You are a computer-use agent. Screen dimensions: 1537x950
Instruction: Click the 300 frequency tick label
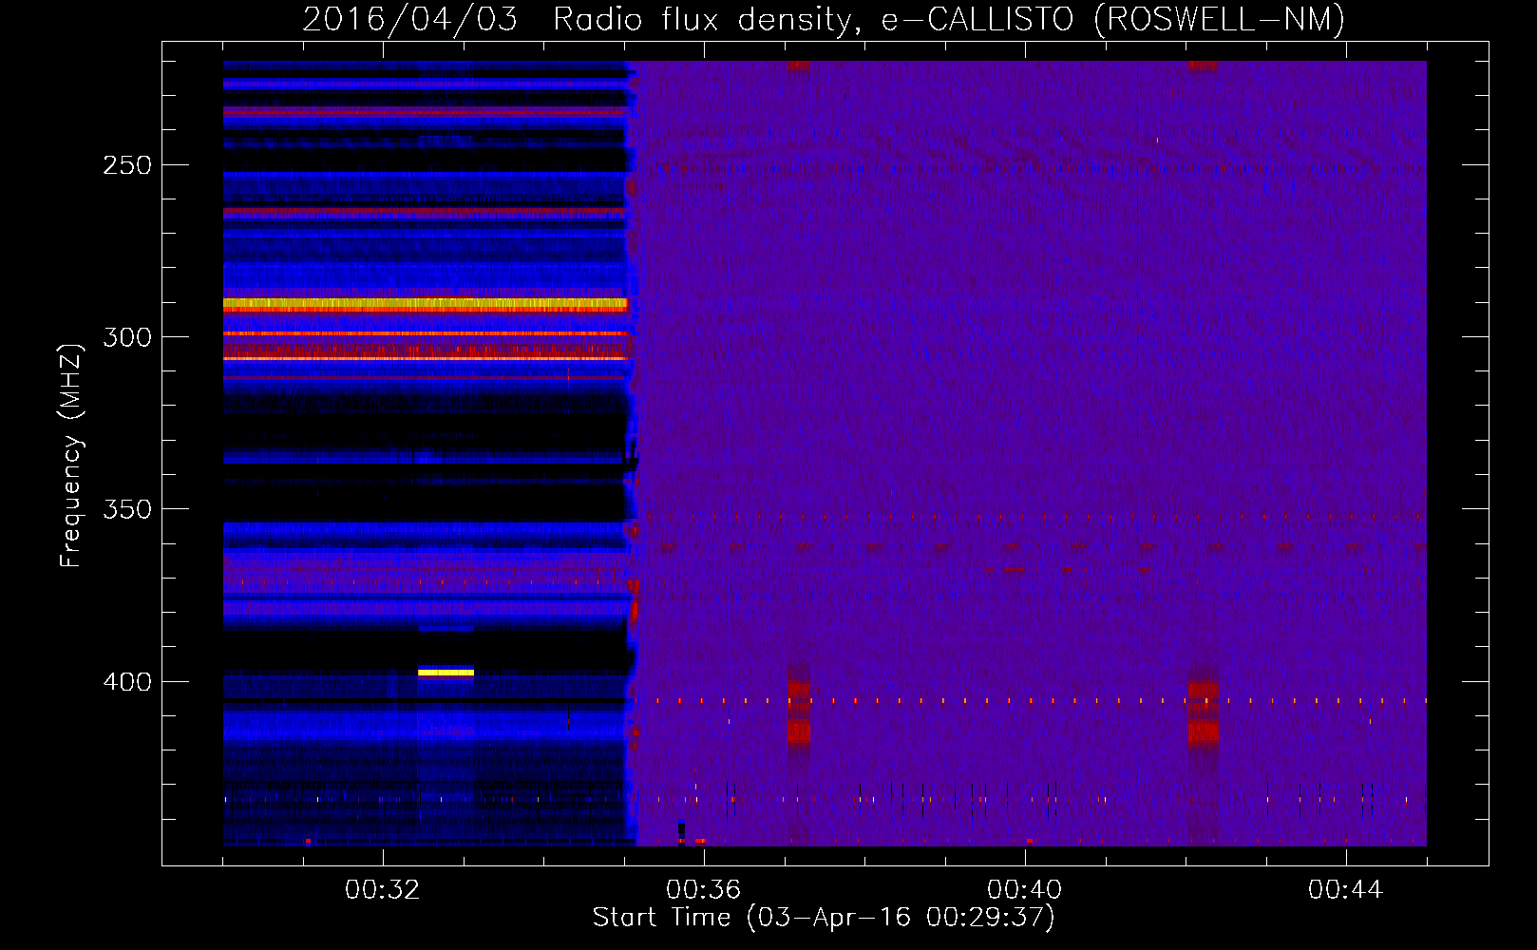pyautogui.click(x=127, y=337)
